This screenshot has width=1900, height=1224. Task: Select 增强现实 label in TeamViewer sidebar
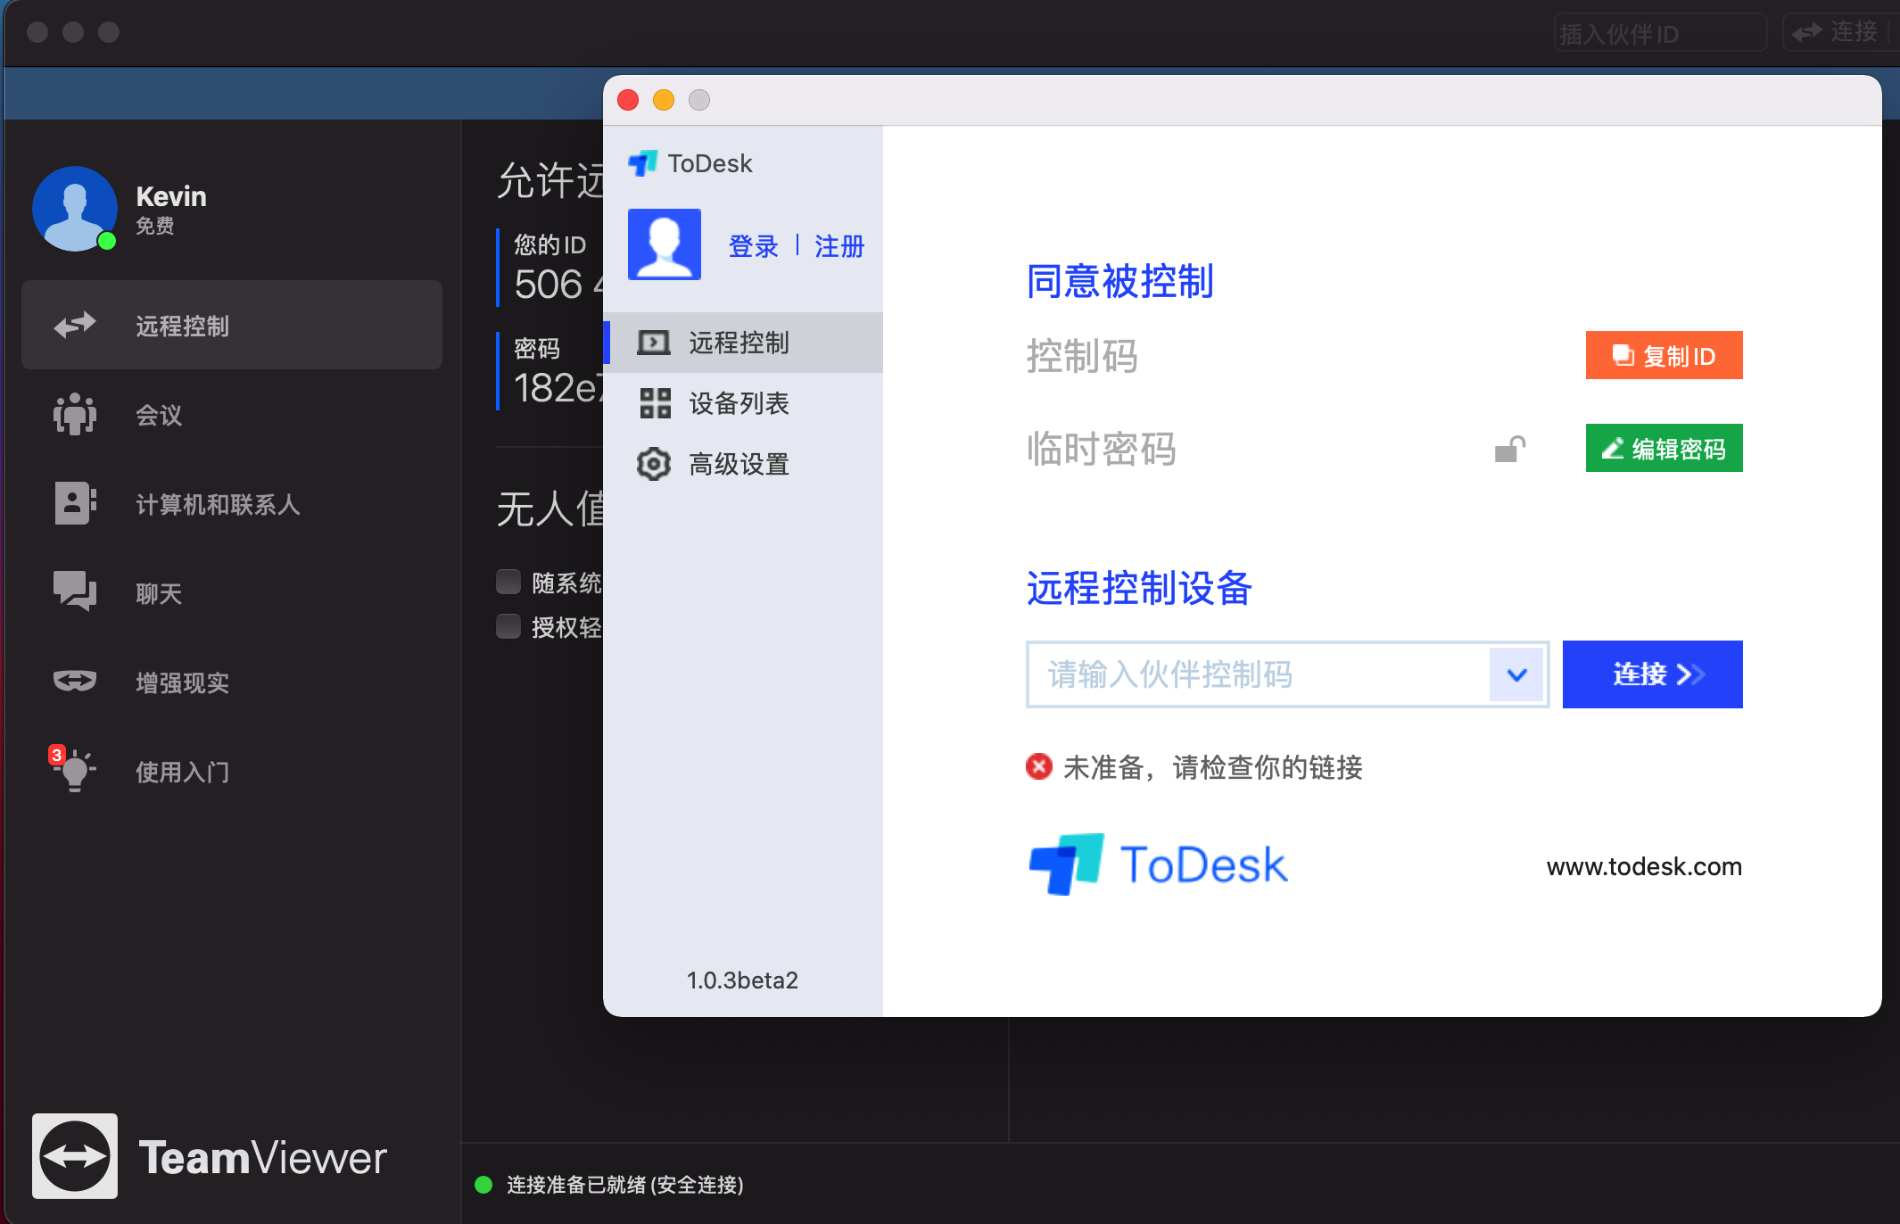pyautogui.click(x=182, y=682)
